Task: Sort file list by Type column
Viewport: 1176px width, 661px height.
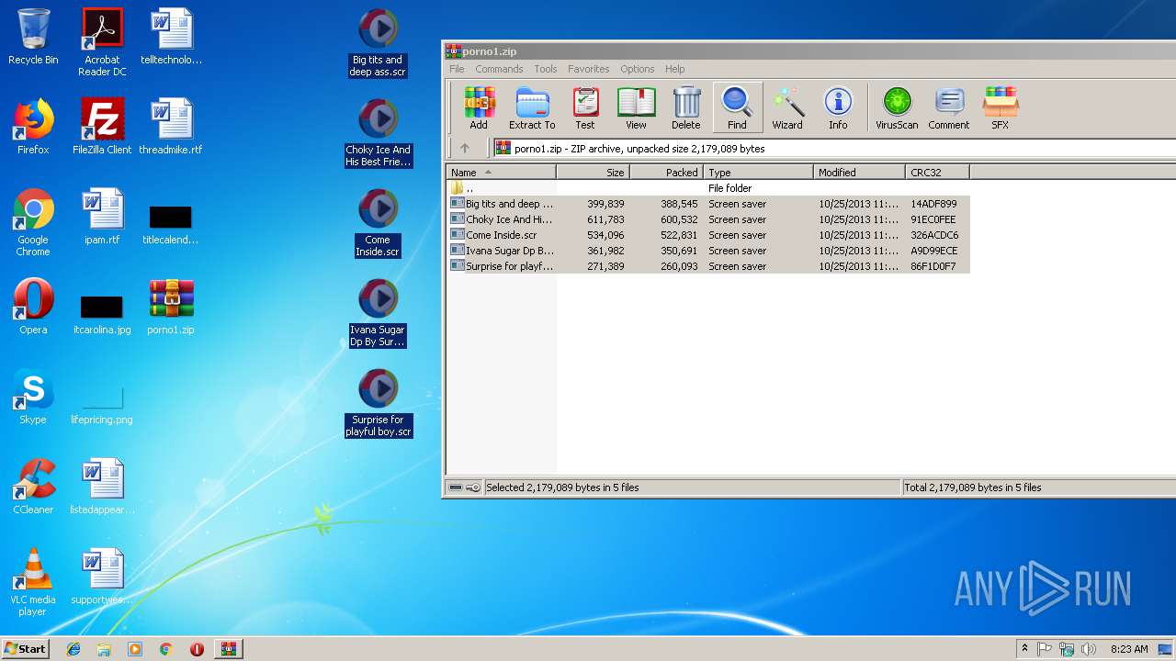Action: point(759,173)
